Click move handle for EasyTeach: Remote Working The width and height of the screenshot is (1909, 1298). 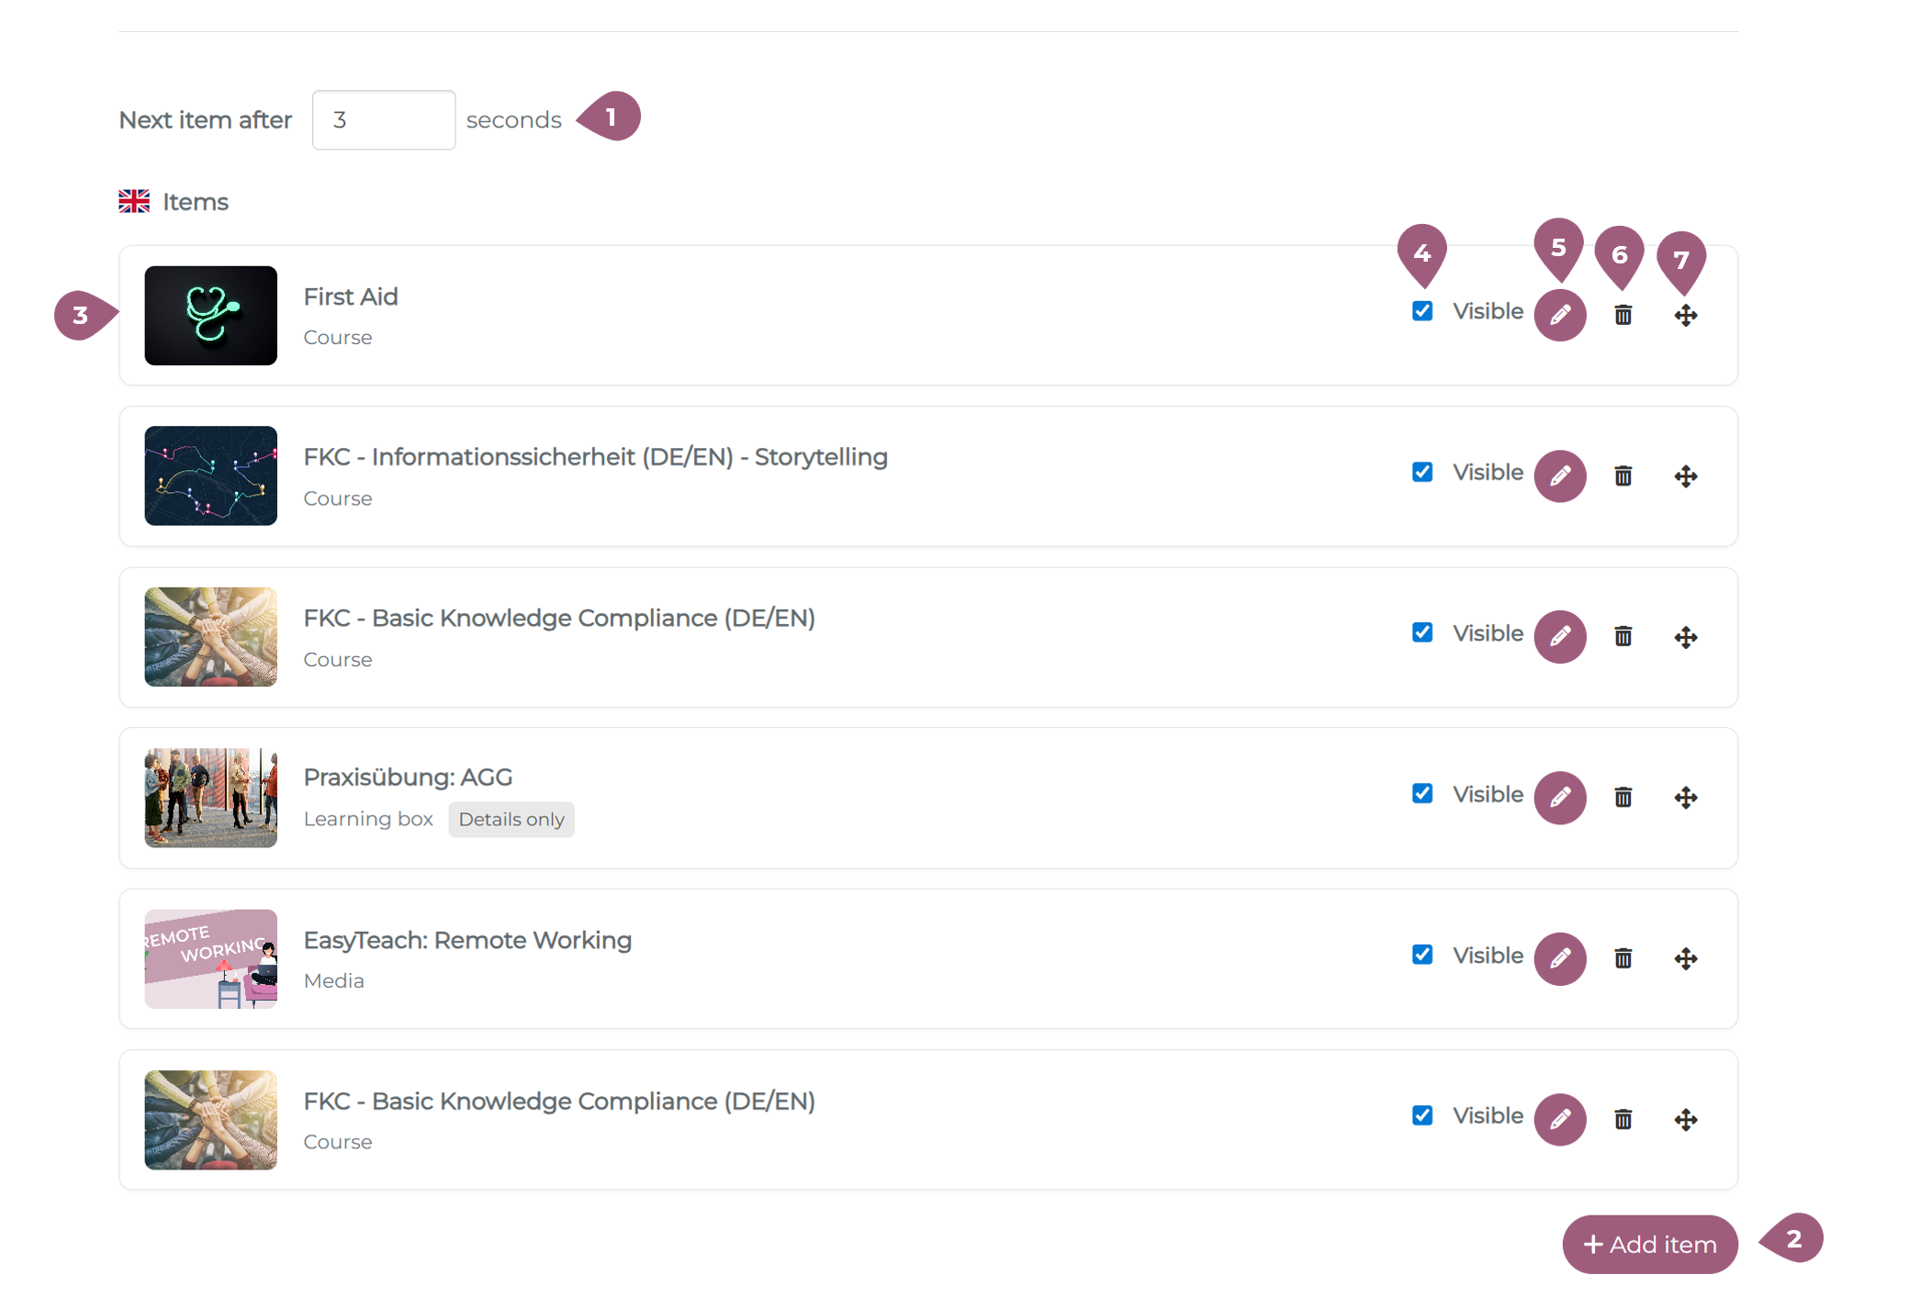coord(1685,958)
